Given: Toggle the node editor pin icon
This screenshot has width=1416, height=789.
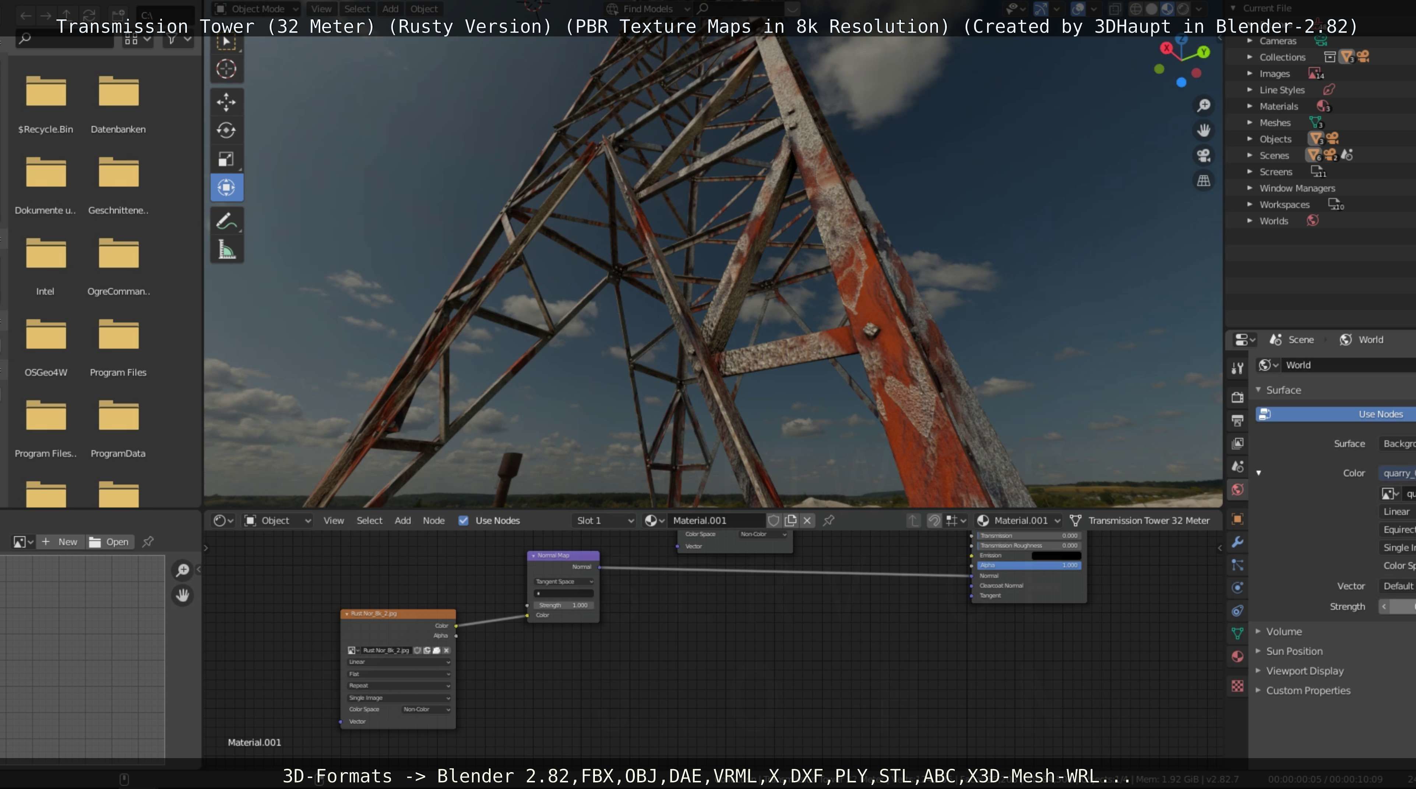Looking at the screenshot, I should tap(828, 520).
